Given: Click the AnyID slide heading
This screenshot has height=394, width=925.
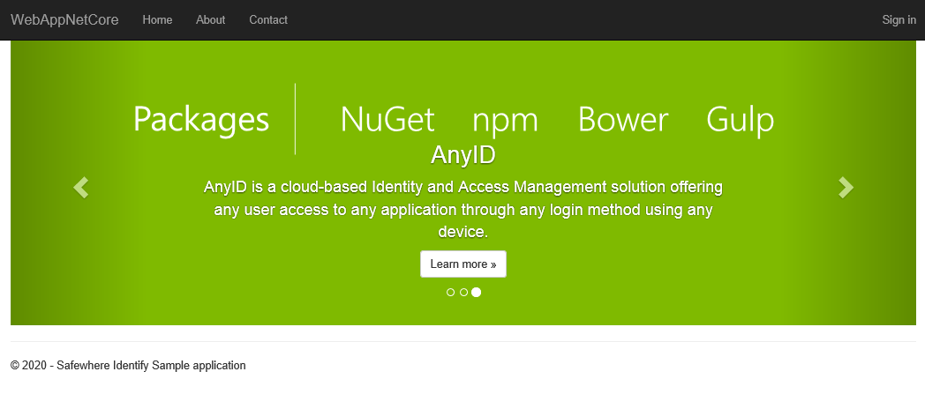Looking at the screenshot, I should (463, 155).
